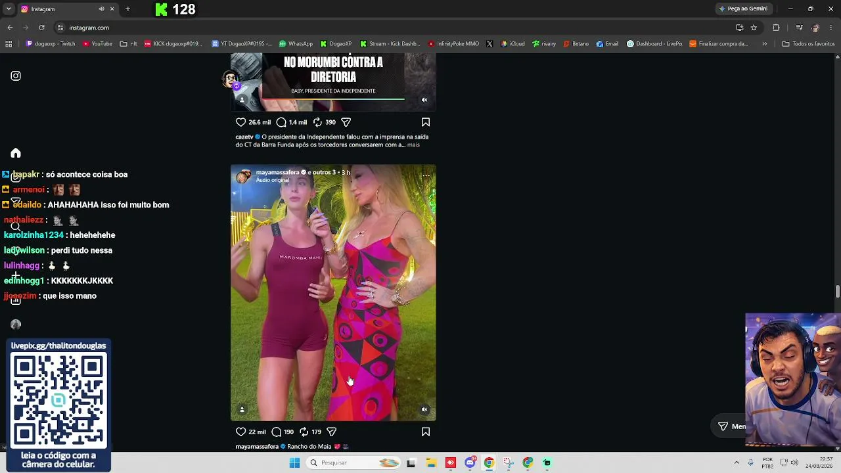
Task: Open comments on the mayamassafera post (190)
Action: pyautogui.click(x=277, y=432)
